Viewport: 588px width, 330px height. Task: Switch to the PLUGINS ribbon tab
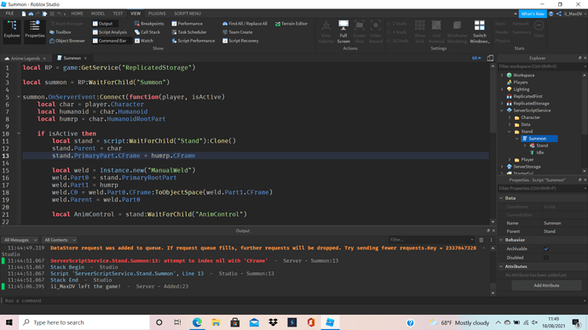(157, 14)
